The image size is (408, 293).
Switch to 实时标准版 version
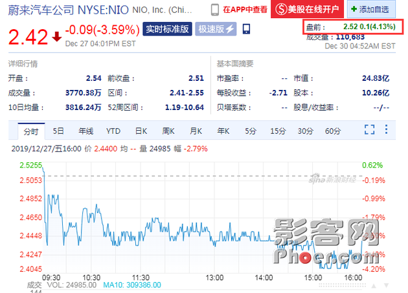click(167, 29)
